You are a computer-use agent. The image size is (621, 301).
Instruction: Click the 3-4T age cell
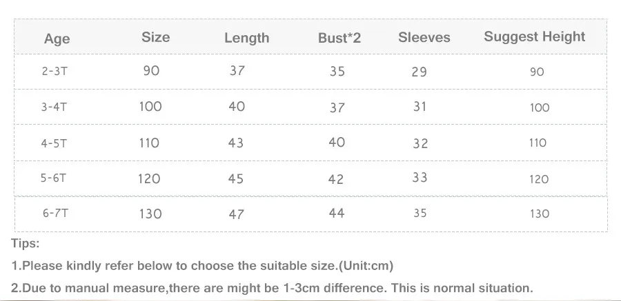(54, 107)
